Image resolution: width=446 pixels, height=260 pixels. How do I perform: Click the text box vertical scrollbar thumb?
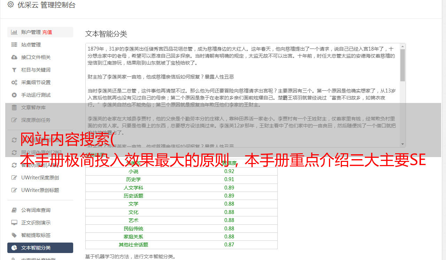point(402,65)
